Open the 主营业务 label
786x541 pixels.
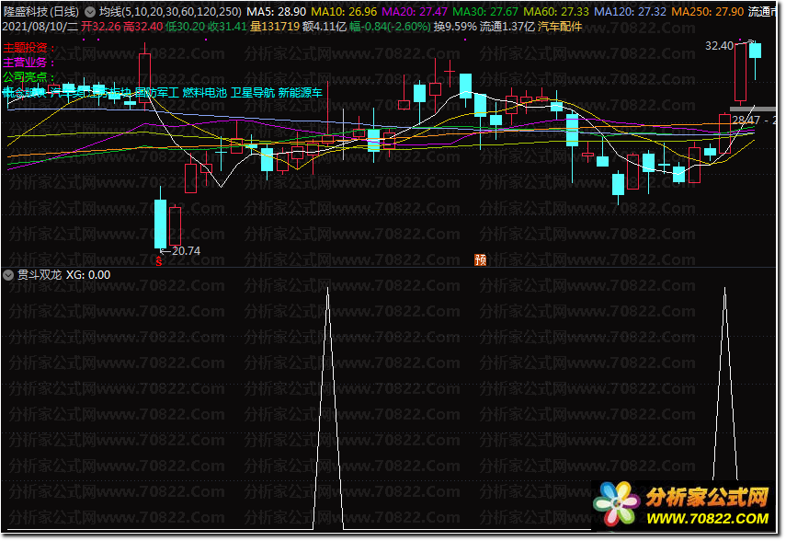tap(28, 63)
